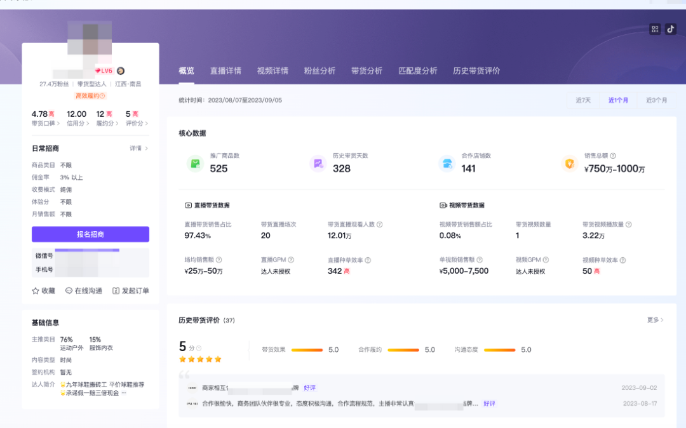Screen dimensions: 686x428
Task: Click the QR code icon in header
Action: coord(655,29)
